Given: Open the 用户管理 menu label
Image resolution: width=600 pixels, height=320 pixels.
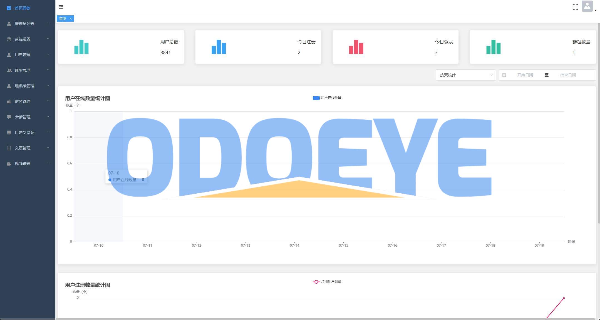Looking at the screenshot, I should click(x=23, y=55).
